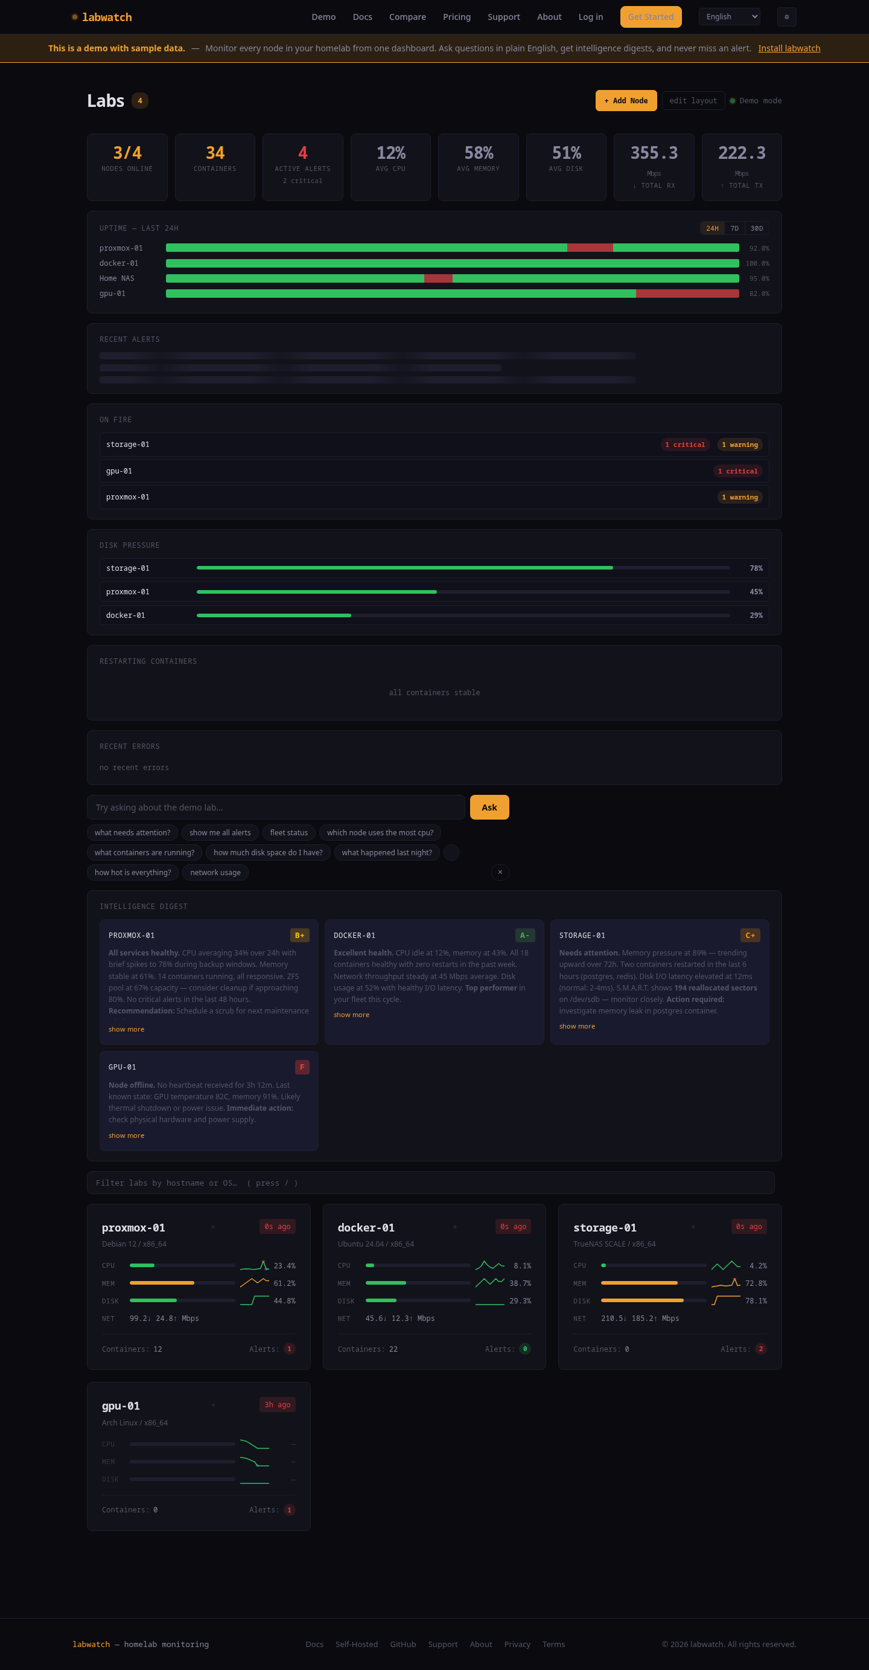Expand the storage-01 row under On Fire
The width and height of the screenshot is (869, 1670).
pyautogui.click(x=434, y=445)
